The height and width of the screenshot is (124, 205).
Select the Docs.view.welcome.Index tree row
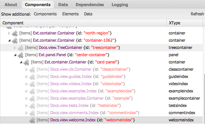(x=101, y=120)
